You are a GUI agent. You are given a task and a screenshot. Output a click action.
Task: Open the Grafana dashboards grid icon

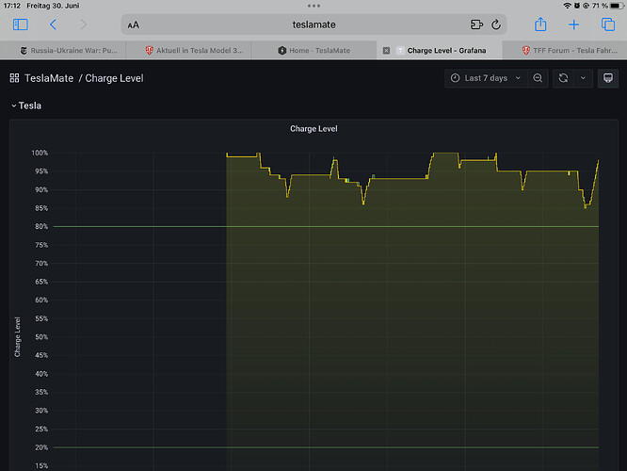14,78
